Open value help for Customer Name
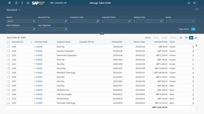 (x=129, y=21)
